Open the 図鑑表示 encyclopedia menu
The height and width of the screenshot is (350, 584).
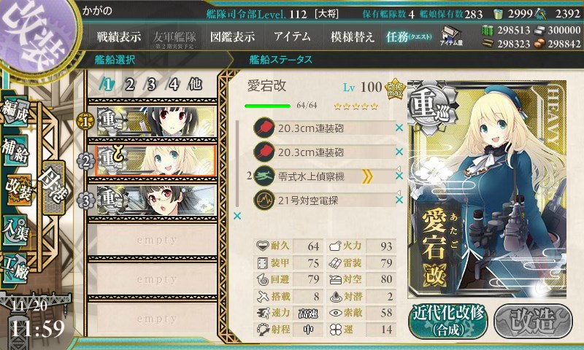(232, 36)
